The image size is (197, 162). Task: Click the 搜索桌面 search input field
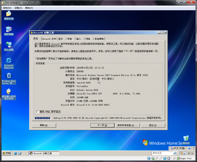pyautogui.click(x=162, y=153)
